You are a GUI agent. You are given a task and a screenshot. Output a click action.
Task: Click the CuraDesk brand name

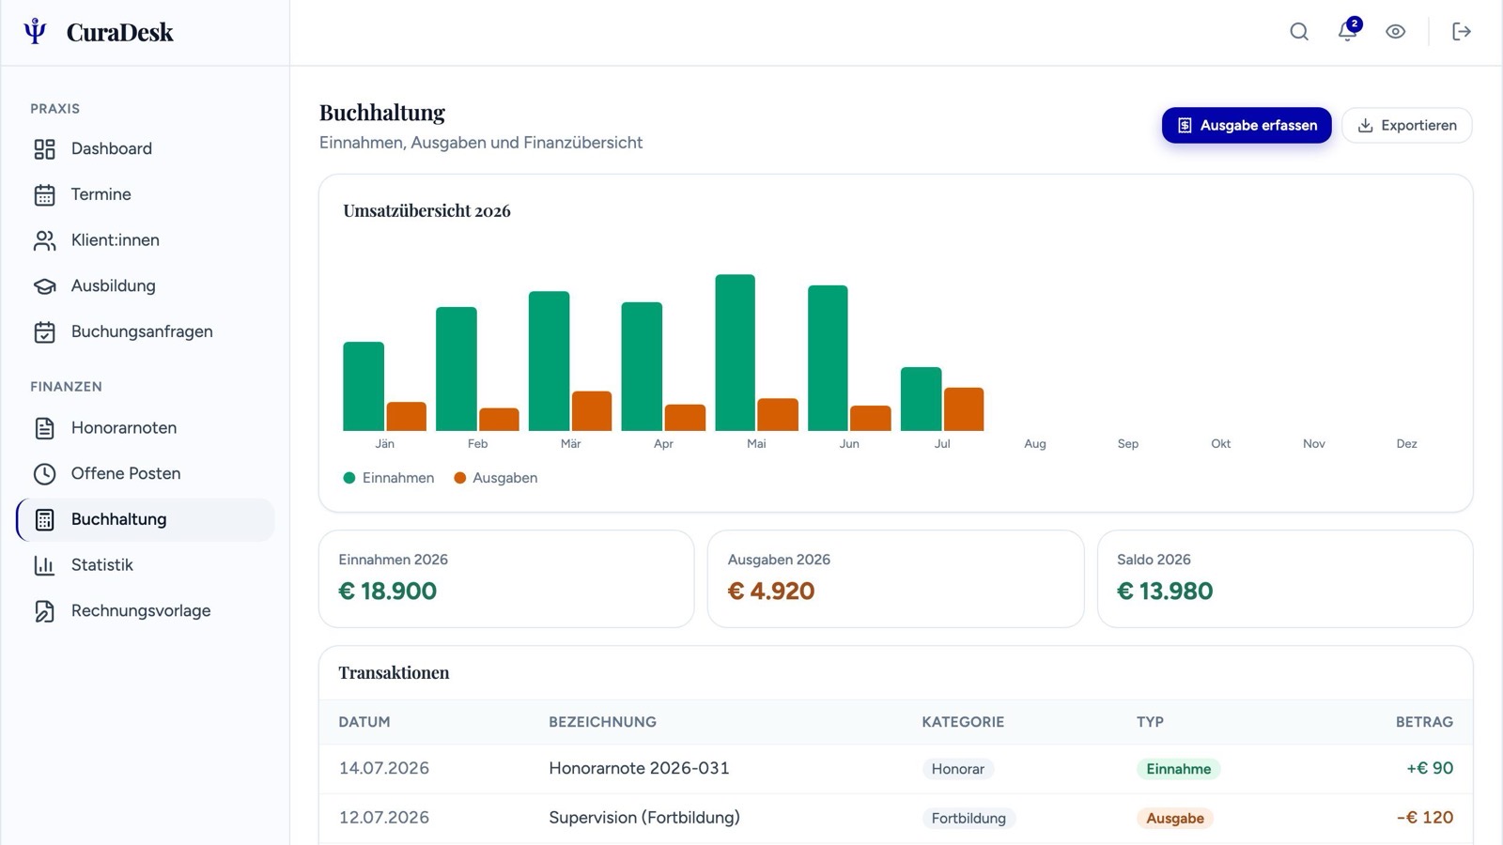[x=120, y=32]
